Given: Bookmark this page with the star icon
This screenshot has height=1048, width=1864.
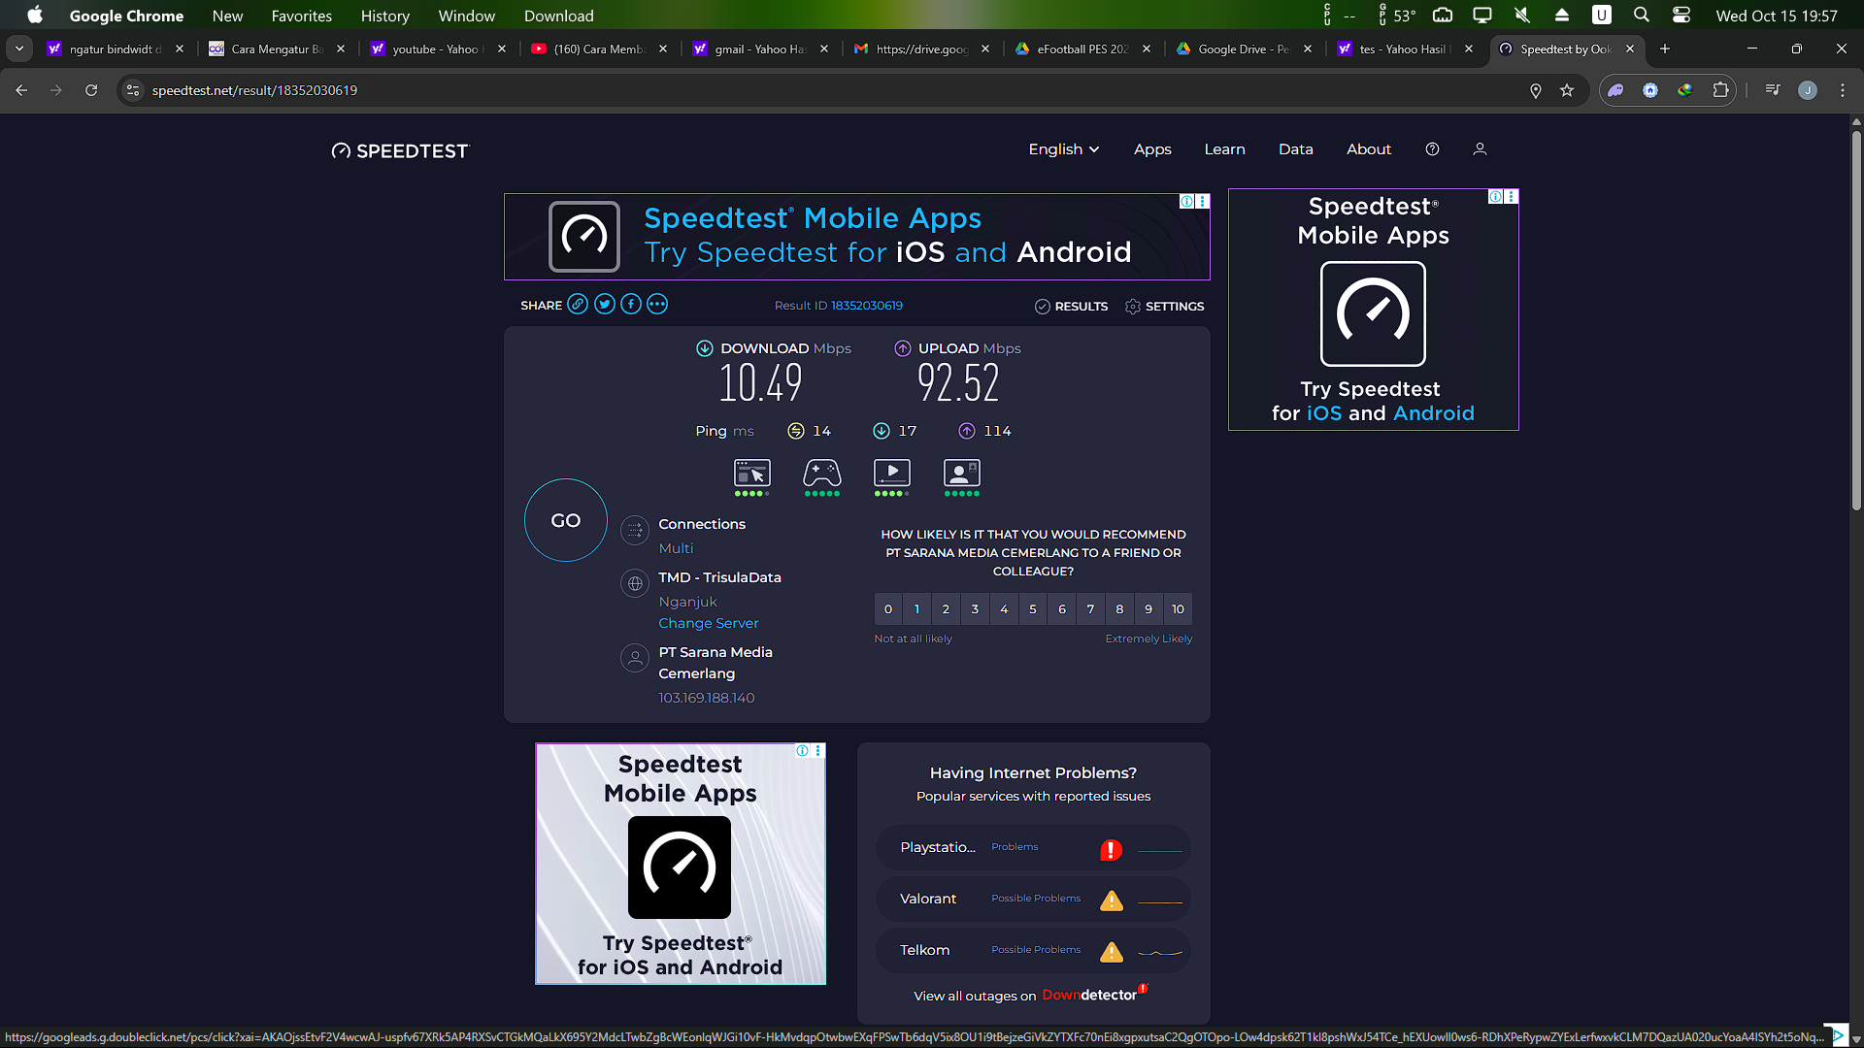Looking at the screenshot, I should coord(1567,90).
